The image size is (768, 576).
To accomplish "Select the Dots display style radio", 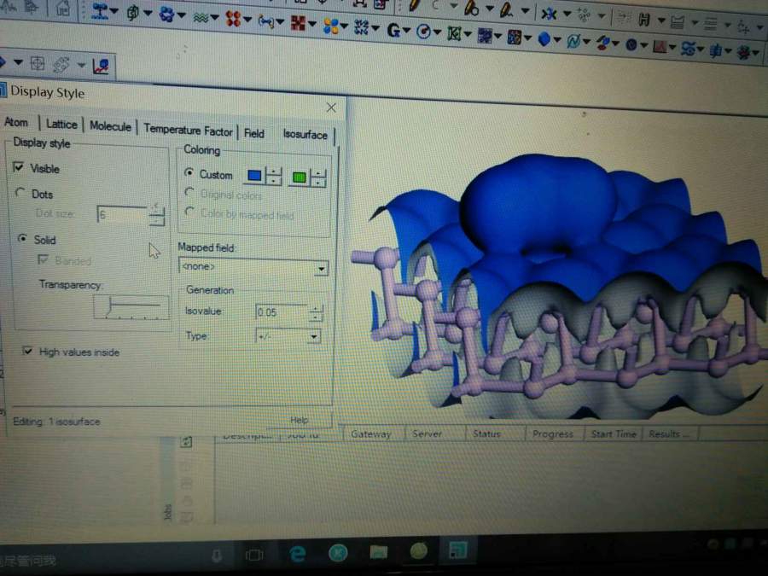I will (x=20, y=193).
